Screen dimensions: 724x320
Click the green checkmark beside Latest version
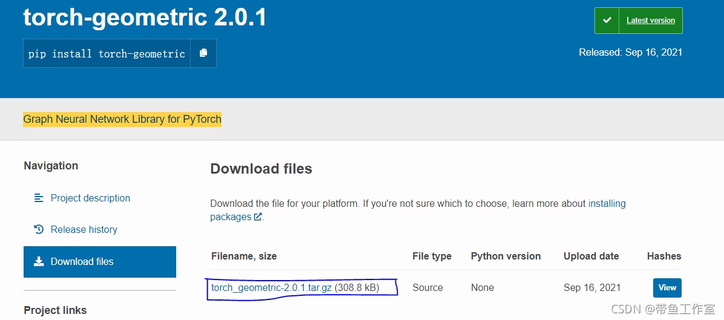click(x=607, y=21)
